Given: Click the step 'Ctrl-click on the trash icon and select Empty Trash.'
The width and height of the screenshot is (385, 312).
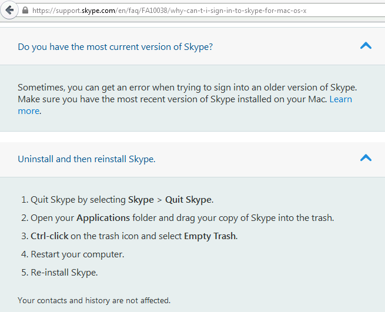Looking at the screenshot, I should coord(129,236).
